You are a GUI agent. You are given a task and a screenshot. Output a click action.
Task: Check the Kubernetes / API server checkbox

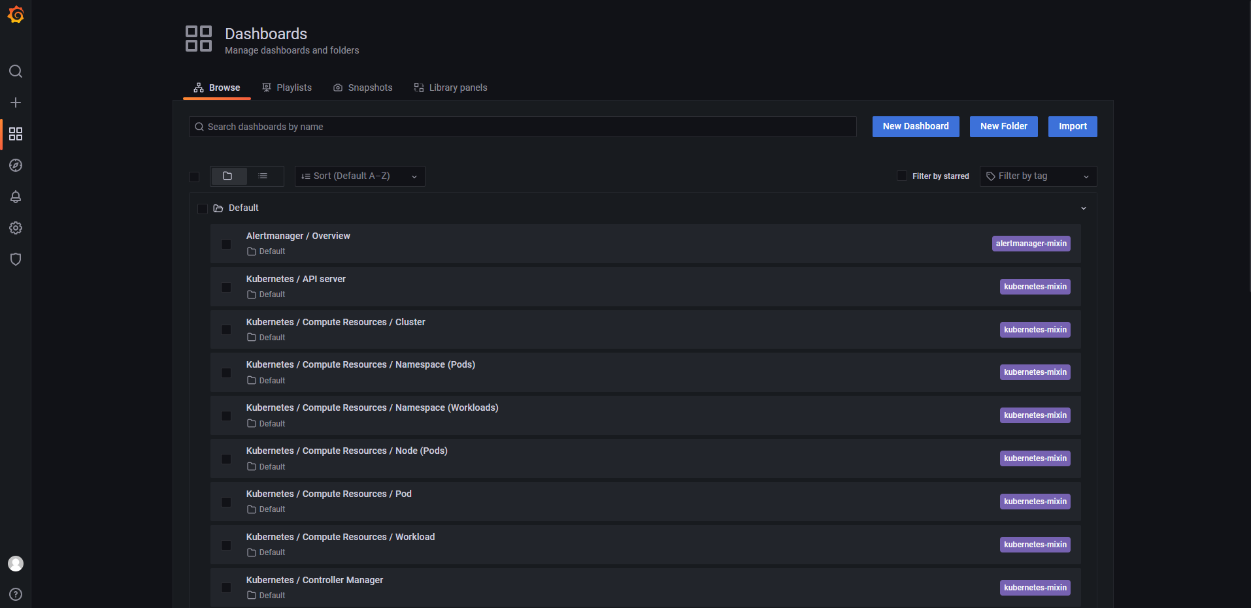(226, 287)
